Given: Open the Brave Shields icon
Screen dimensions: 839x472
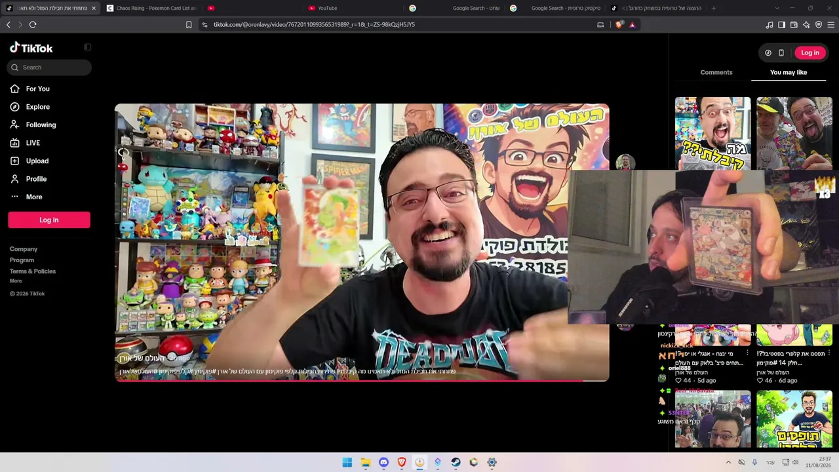Looking at the screenshot, I should pyautogui.click(x=619, y=24).
